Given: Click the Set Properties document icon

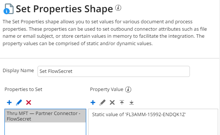Looking at the screenshot, I should [9, 9].
